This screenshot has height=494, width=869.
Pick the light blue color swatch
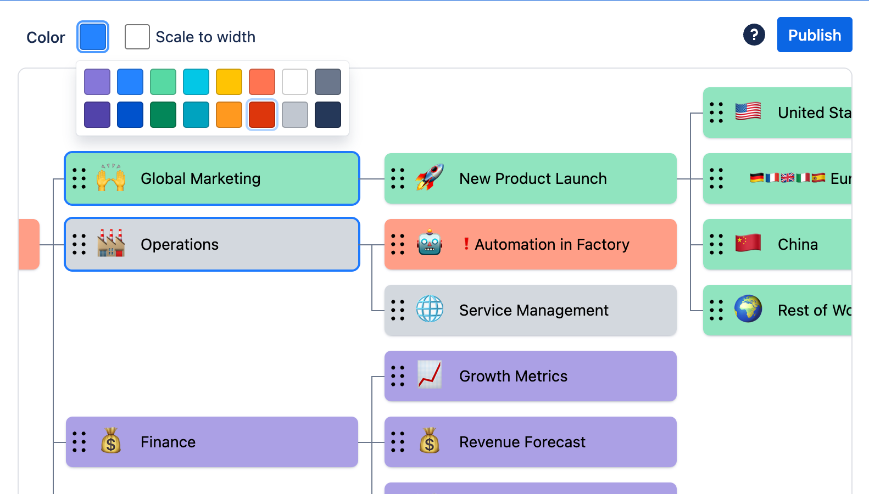click(x=130, y=82)
